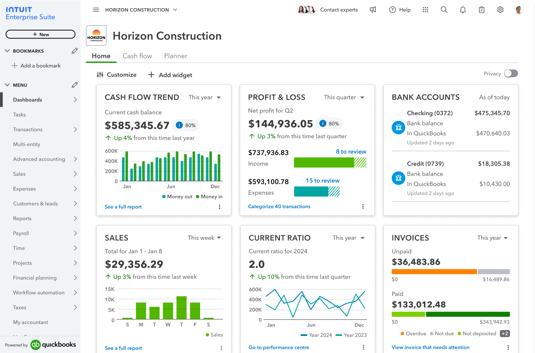Edit bookmarks with the pencil icon
The height and width of the screenshot is (353, 535).
[75, 51]
